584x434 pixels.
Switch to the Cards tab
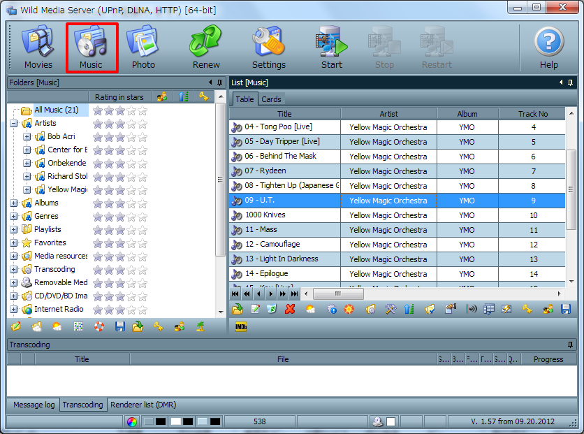271,99
